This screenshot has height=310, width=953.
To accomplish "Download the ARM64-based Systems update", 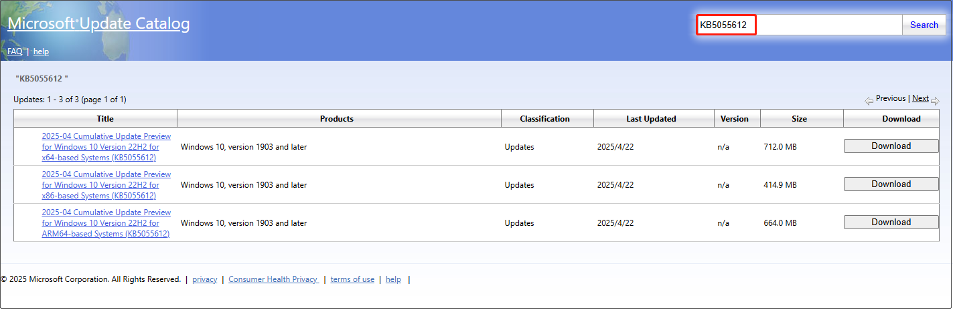I will [x=891, y=222].
